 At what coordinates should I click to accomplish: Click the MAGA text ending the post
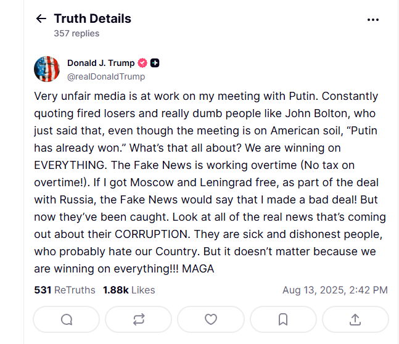coord(198,269)
